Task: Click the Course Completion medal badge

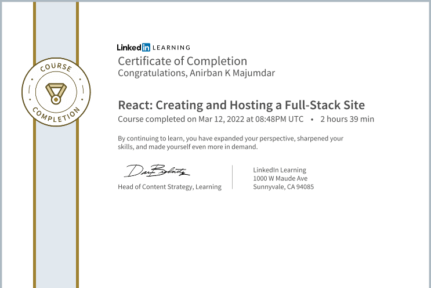Action: (56, 92)
